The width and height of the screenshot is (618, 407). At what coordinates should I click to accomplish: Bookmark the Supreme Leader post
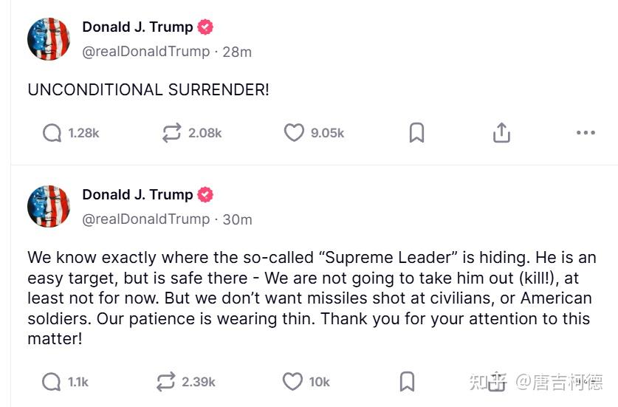point(407,382)
